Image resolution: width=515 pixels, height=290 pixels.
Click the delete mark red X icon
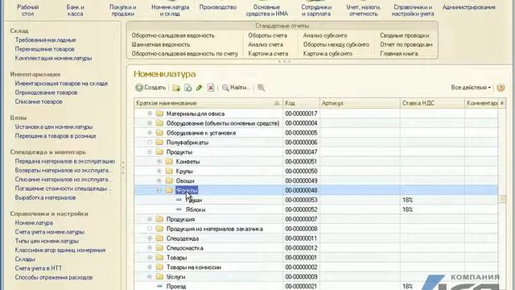click(211, 88)
